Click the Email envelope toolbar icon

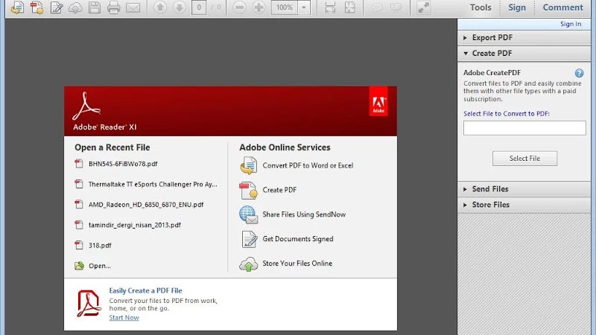click(x=133, y=7)
